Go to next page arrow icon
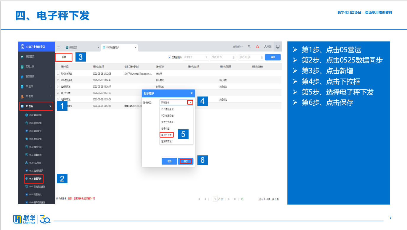Image resolution: width=407 pixels, height=230 pixels. (229, 199)
